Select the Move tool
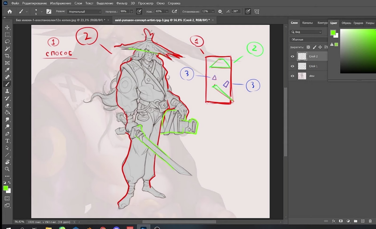This screenshot has width=376, height=229. pyautogui.click(x=7, y=27)
